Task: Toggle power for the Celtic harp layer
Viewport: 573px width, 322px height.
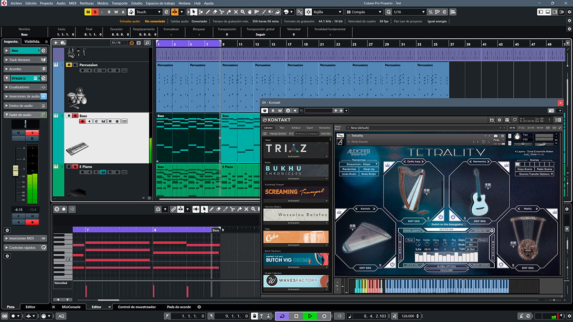Action: pyautogui.click(x=440, y=217)
